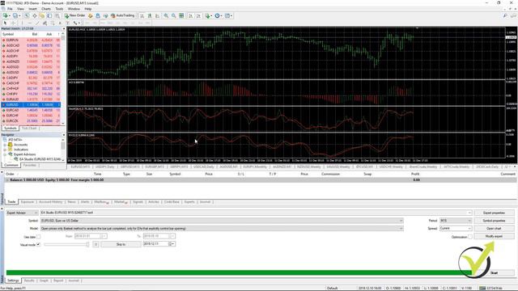Select the Cursor arrow tool

click(5, 23)
